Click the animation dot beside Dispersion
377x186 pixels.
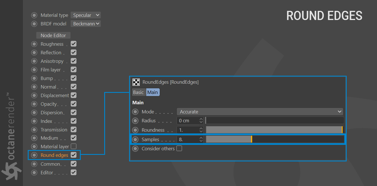34,113
